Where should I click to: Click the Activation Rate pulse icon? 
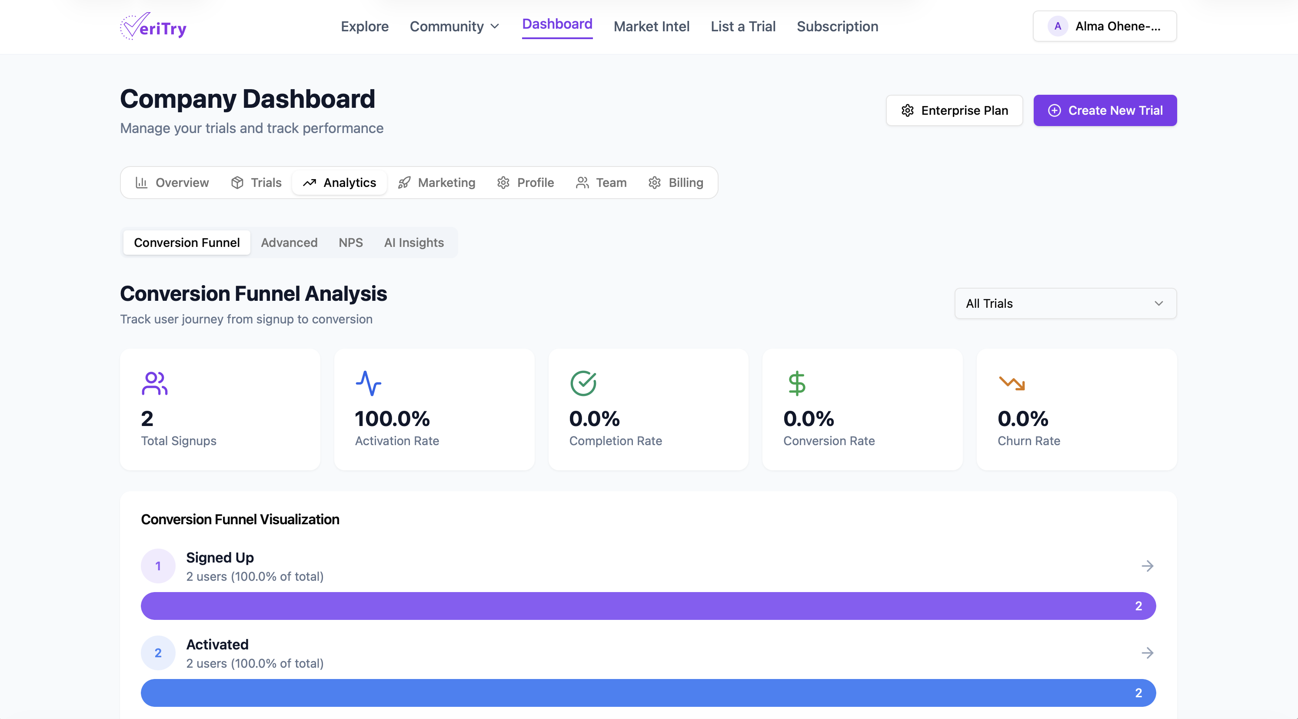pyautogui.click(x=368, y=383)
